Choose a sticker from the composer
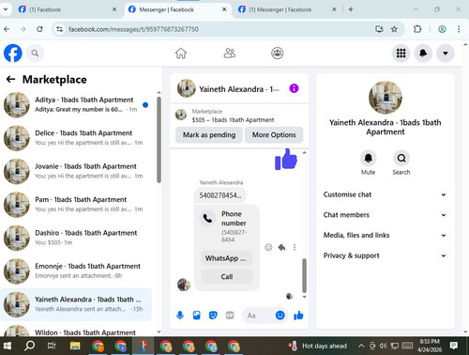This screenshot has height=355, width=469. pyautogui.click(x=213, y=316)
